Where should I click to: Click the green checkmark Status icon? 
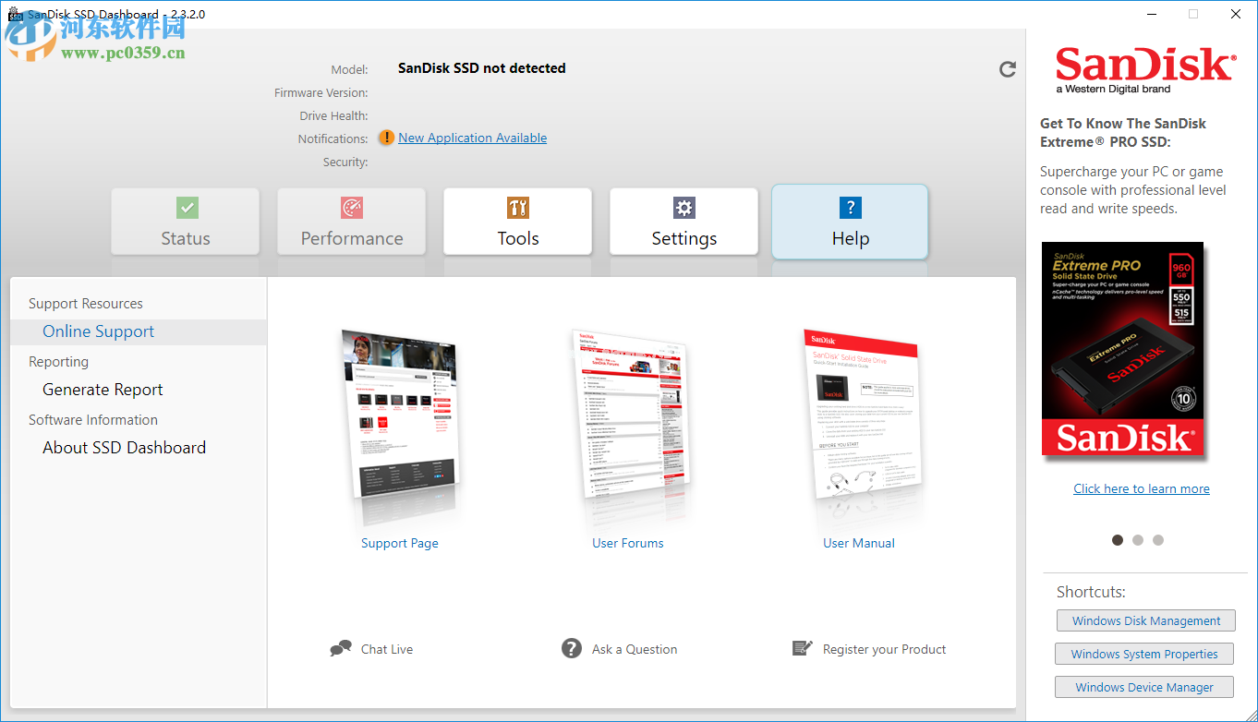pyautogui.click(x=187, y=207)
